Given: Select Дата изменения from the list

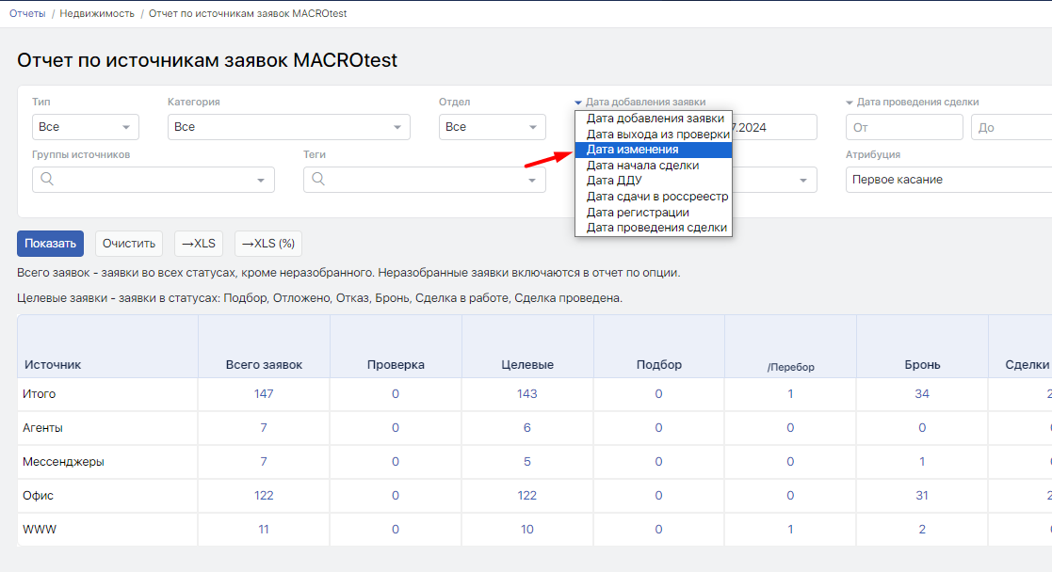Looking at the screenshot, I should coord(632,150).
